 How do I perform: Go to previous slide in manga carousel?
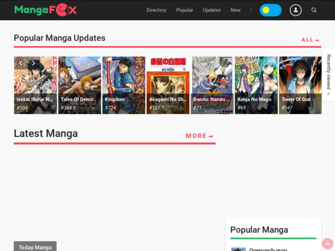coord(21,63)
